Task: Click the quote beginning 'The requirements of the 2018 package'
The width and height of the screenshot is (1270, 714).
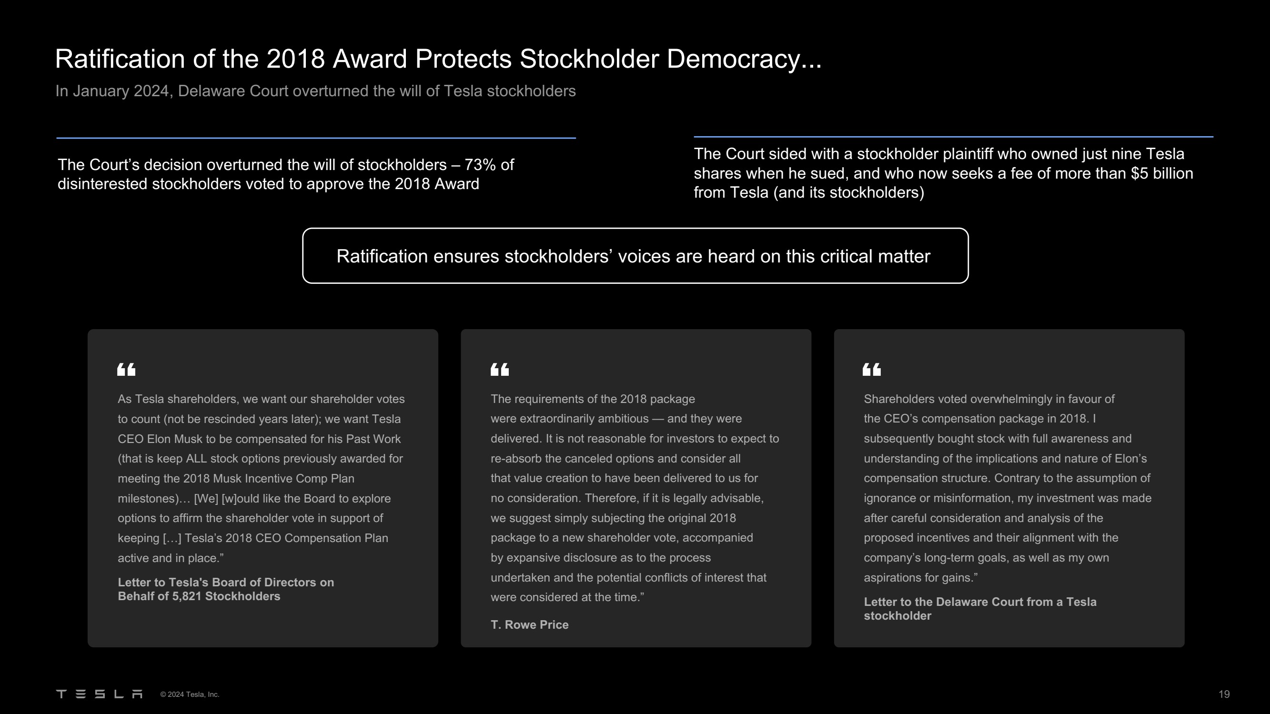Action: click(635, 498)
